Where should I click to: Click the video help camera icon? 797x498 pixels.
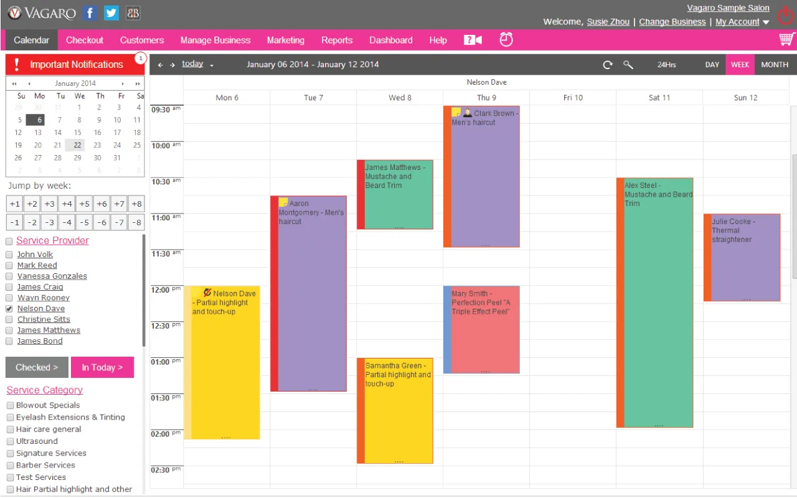[473, 40]
